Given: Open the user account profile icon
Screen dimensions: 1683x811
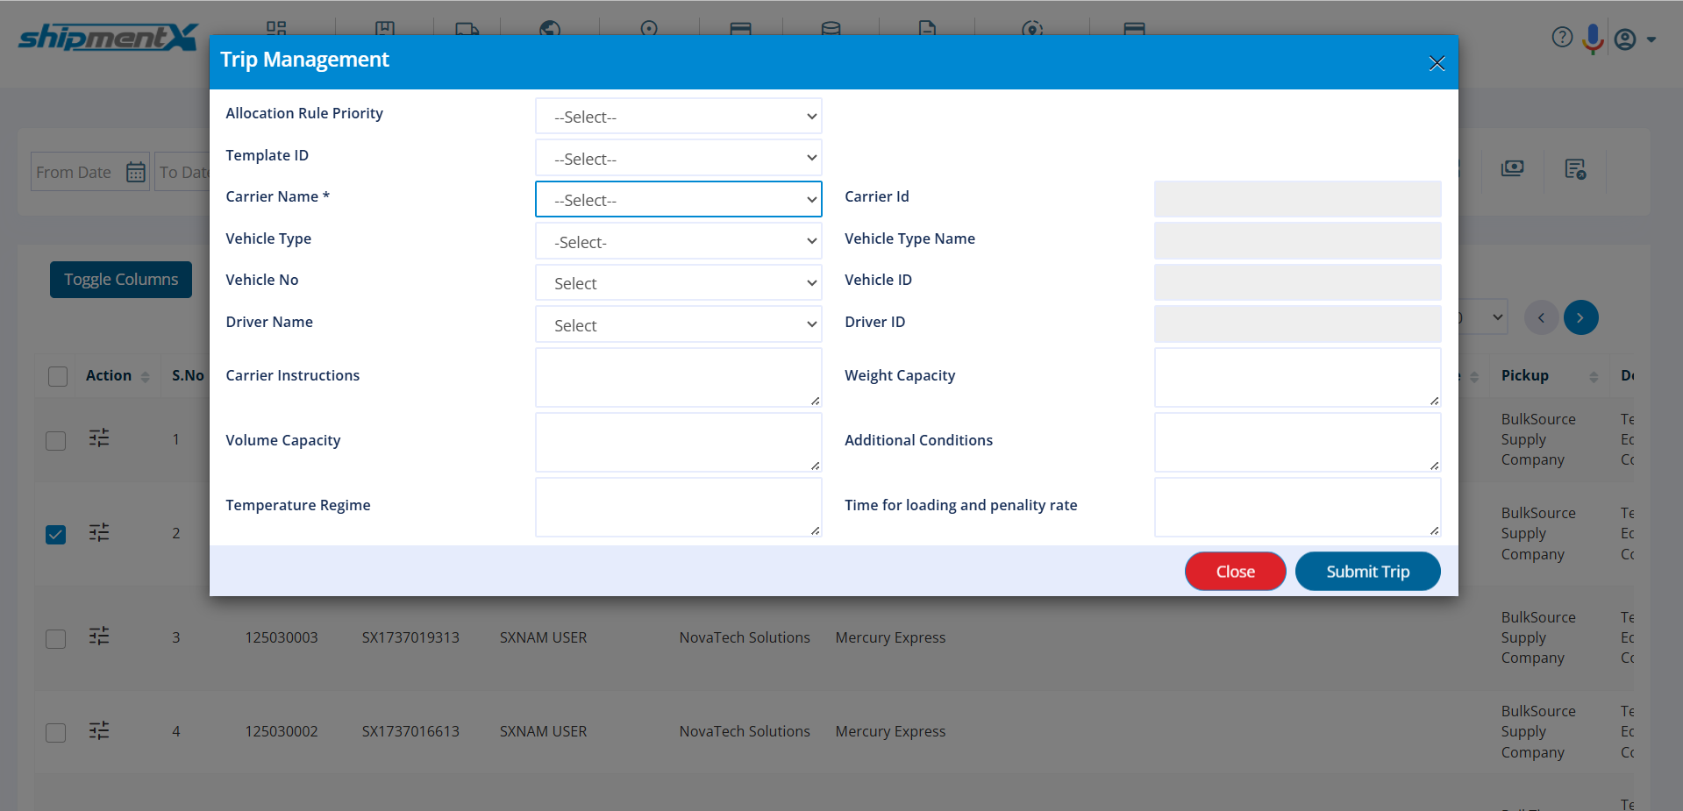Looking at the screenshot, I should (1625, 39).
